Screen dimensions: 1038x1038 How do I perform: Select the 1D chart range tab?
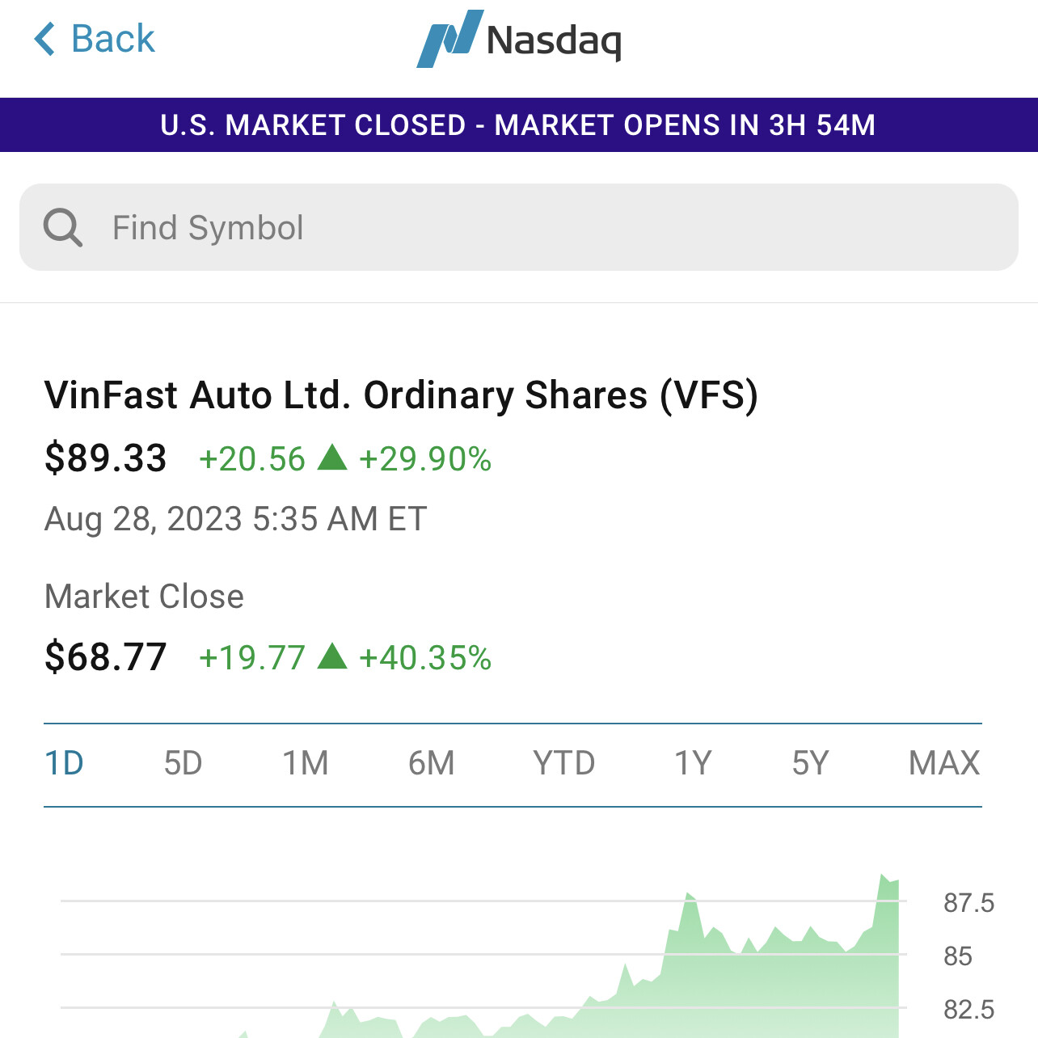pyautogui.click(x=64, y=763)
